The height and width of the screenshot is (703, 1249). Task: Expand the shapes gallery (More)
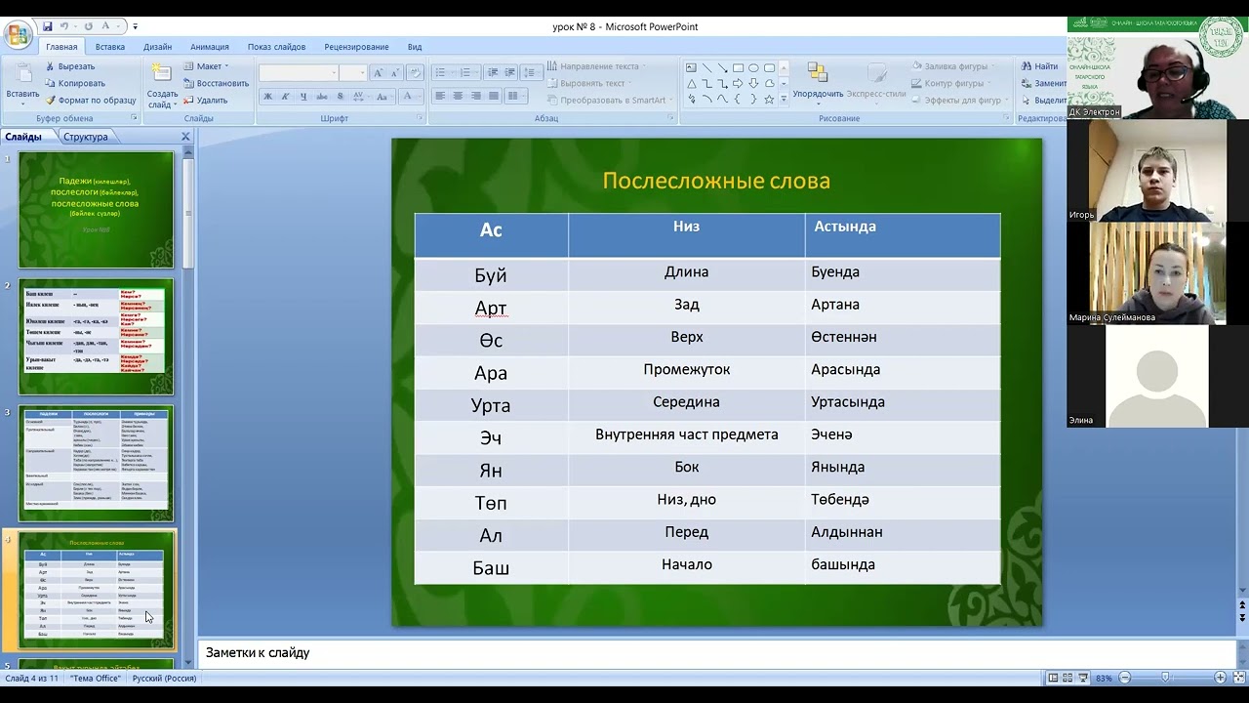coord(783,100)
